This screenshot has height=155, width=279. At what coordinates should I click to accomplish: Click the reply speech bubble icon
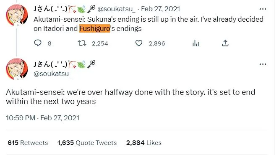pos(37,43)
